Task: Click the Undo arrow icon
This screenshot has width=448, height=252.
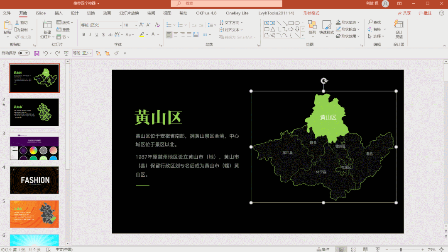Action: (x=45, y=53)
